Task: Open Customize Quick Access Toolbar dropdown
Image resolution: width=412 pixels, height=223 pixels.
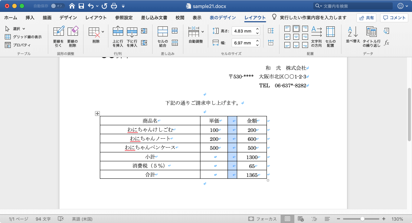Action: 123,6
